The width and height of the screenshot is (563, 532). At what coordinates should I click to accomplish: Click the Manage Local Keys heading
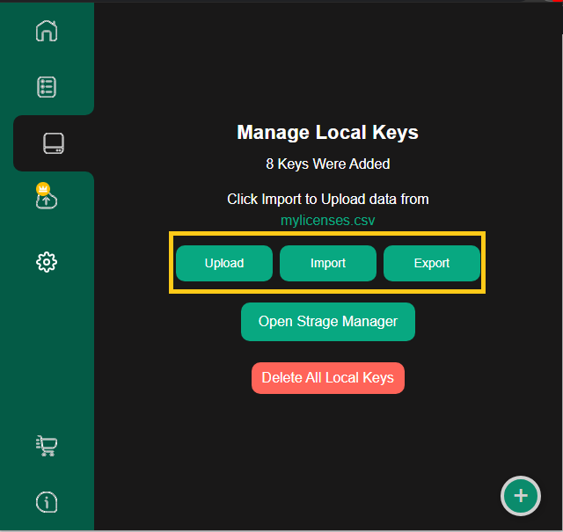pos(327,133)
